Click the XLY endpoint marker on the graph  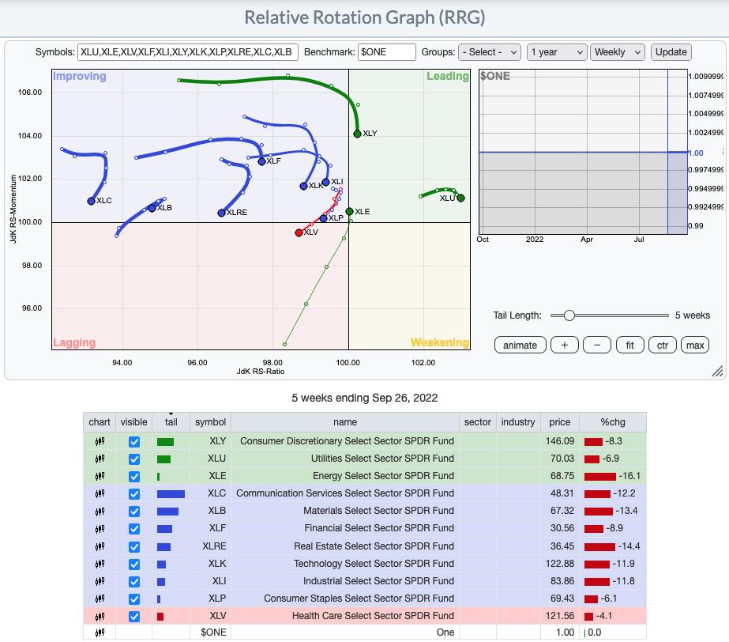point(357,134)
